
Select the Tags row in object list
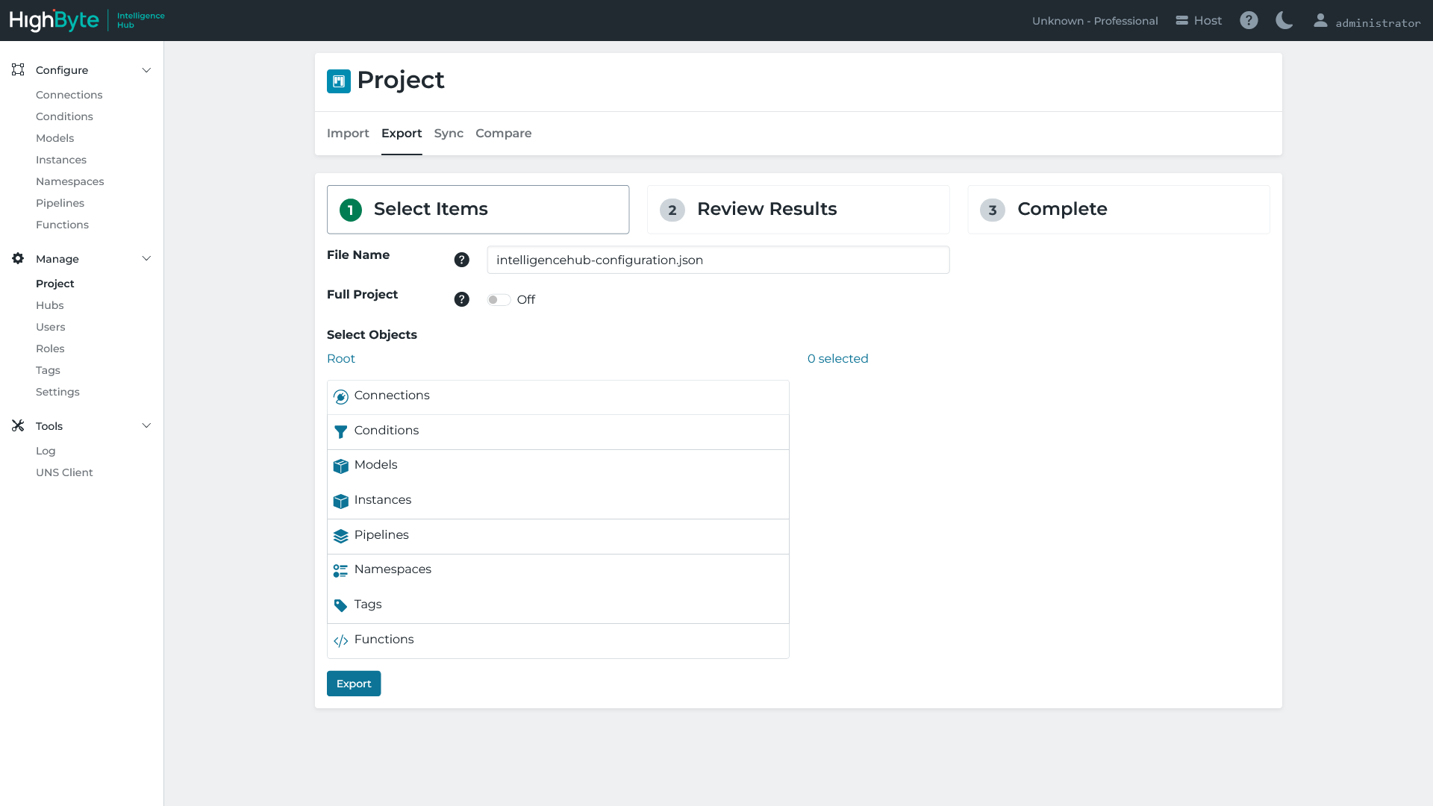click(x=558, y=606)
